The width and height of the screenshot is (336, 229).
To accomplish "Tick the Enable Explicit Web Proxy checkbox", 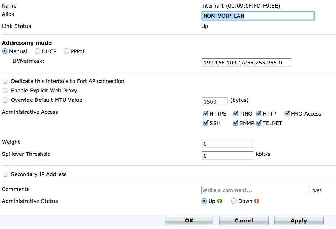I will coord(5,91).
